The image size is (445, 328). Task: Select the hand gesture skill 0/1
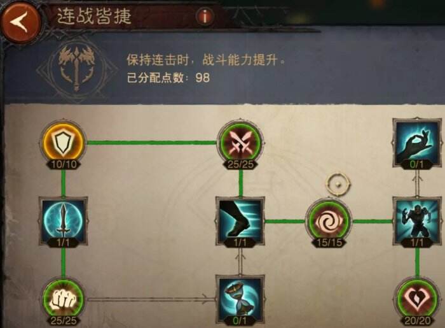coord(416,143)
